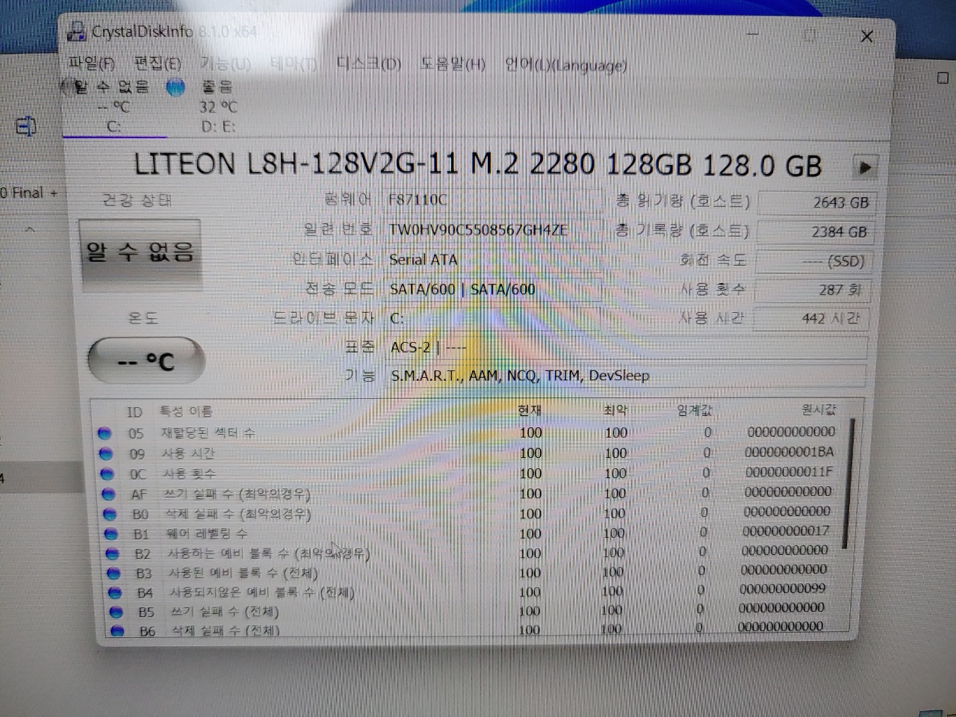956x717 pixels.
Task: Click the blue status dot of row AF
Action: pyautogui.click(x=108, y=494)
